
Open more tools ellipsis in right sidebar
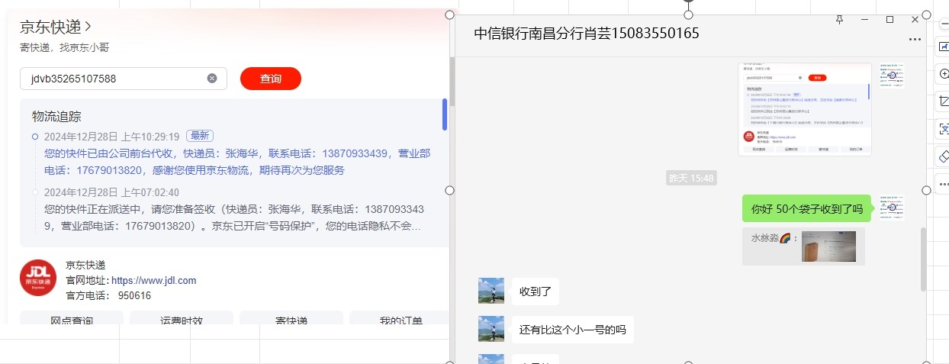[944, 184]
